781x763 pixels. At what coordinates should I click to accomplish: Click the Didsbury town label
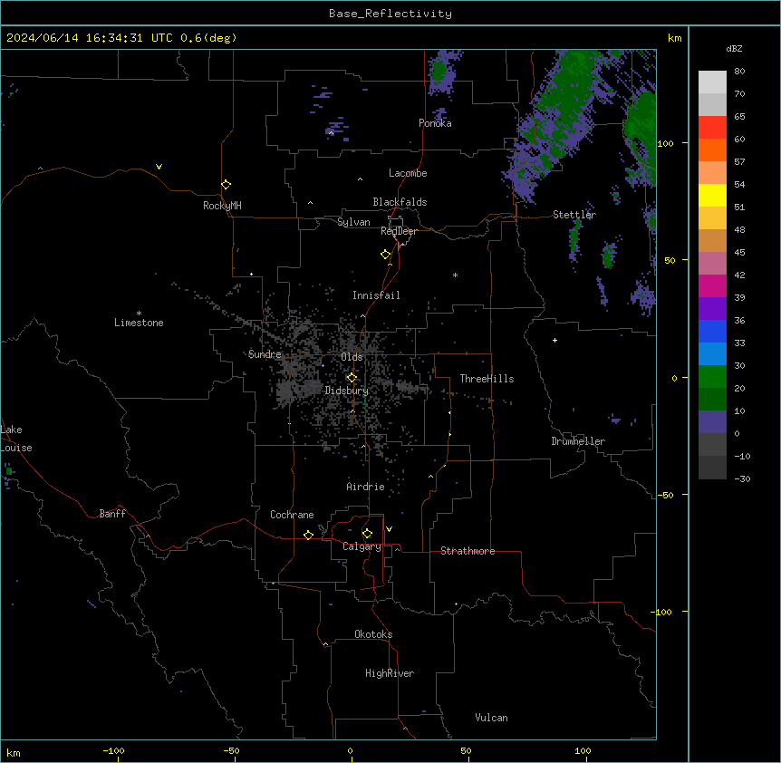coord(347,391)
